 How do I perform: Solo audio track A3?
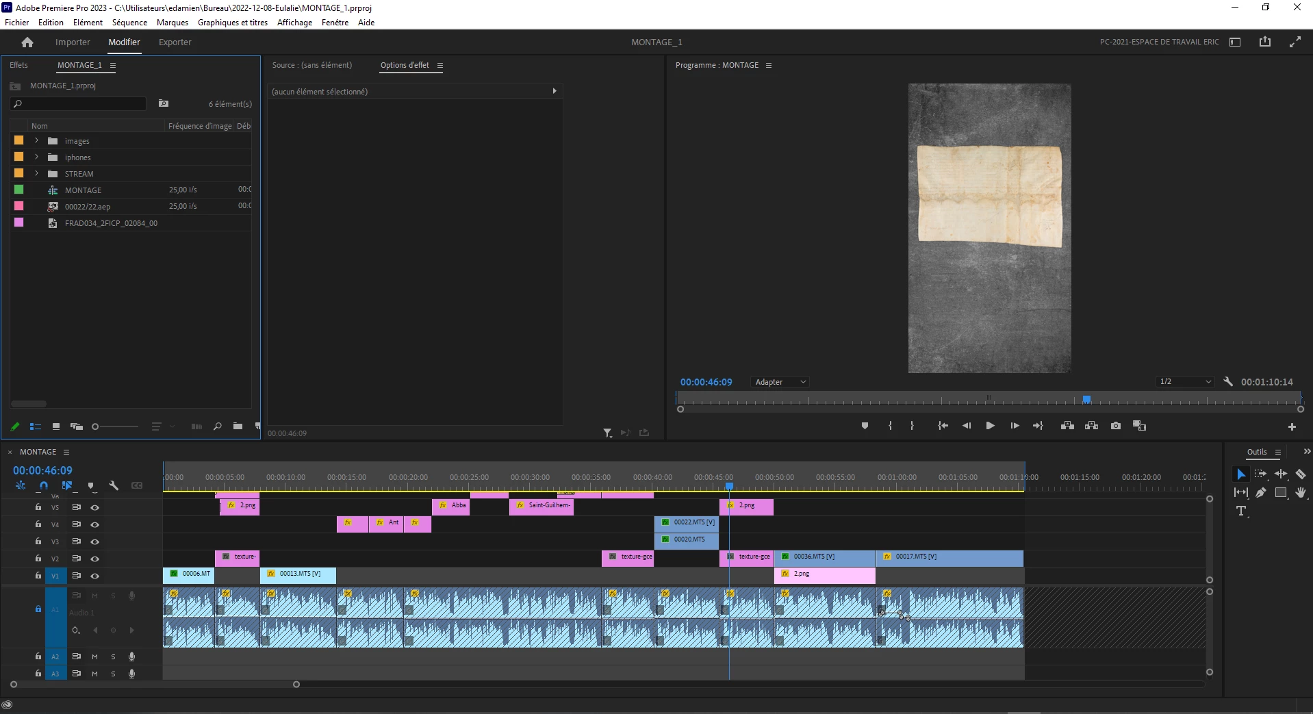[113, 674]
